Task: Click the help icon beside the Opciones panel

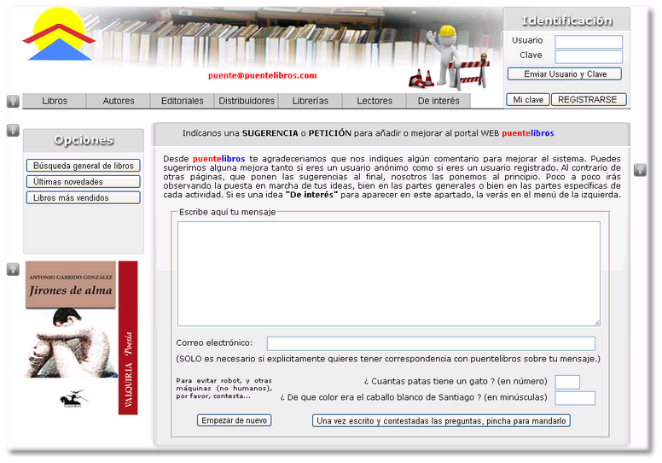Action: tap(13, 130)
